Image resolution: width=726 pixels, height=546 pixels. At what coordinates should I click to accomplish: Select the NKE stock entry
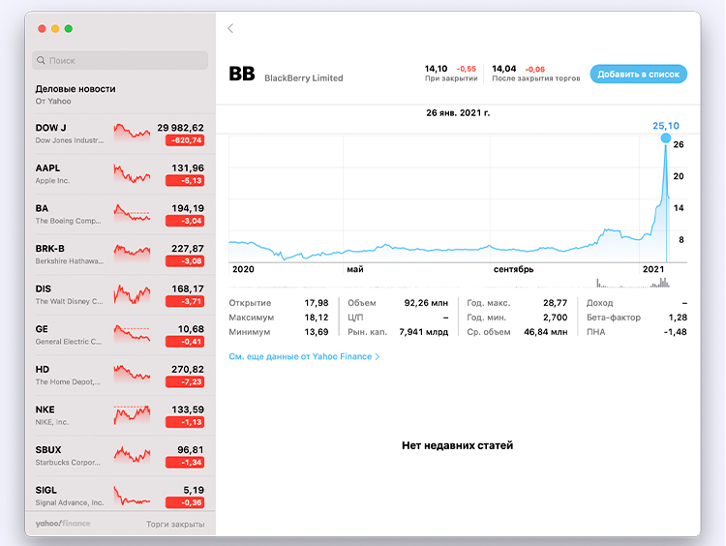pyautogui.click(x=120, y=416)
